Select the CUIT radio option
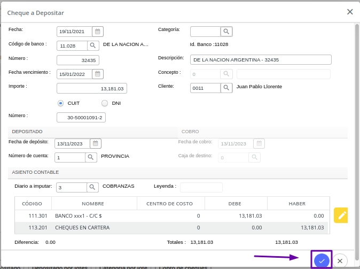This screenshot has width=360, height=269. pyautogui.click(x=60, y=103)
